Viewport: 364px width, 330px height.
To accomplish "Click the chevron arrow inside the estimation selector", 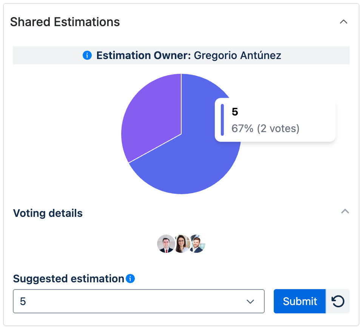I will pyautogui.click(x=250, y=301).
